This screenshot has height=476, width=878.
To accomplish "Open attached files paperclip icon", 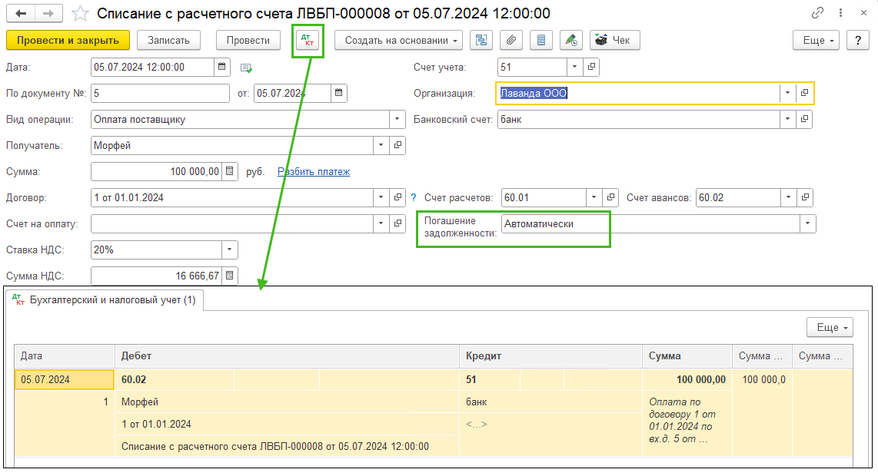I will pos(511,40).
